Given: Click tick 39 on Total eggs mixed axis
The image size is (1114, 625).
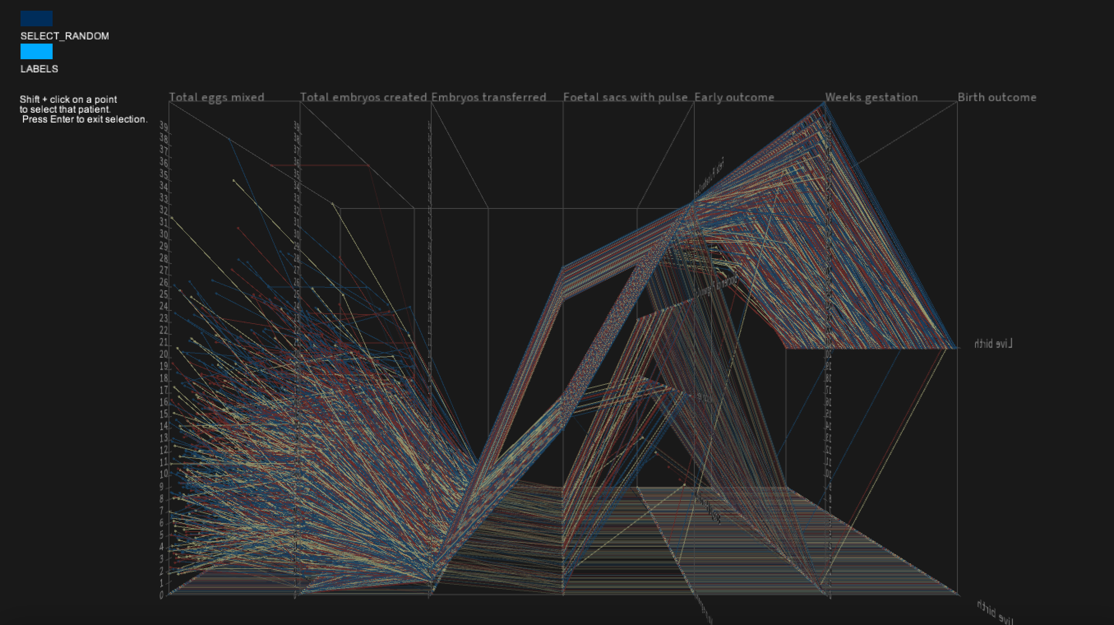Looking at the screenshot, I should tap(164, 126).
